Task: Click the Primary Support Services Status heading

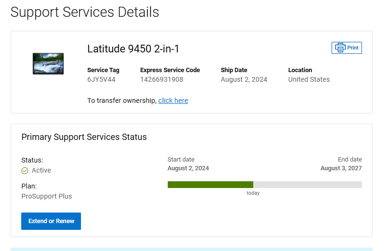Action: coord(84,137)
